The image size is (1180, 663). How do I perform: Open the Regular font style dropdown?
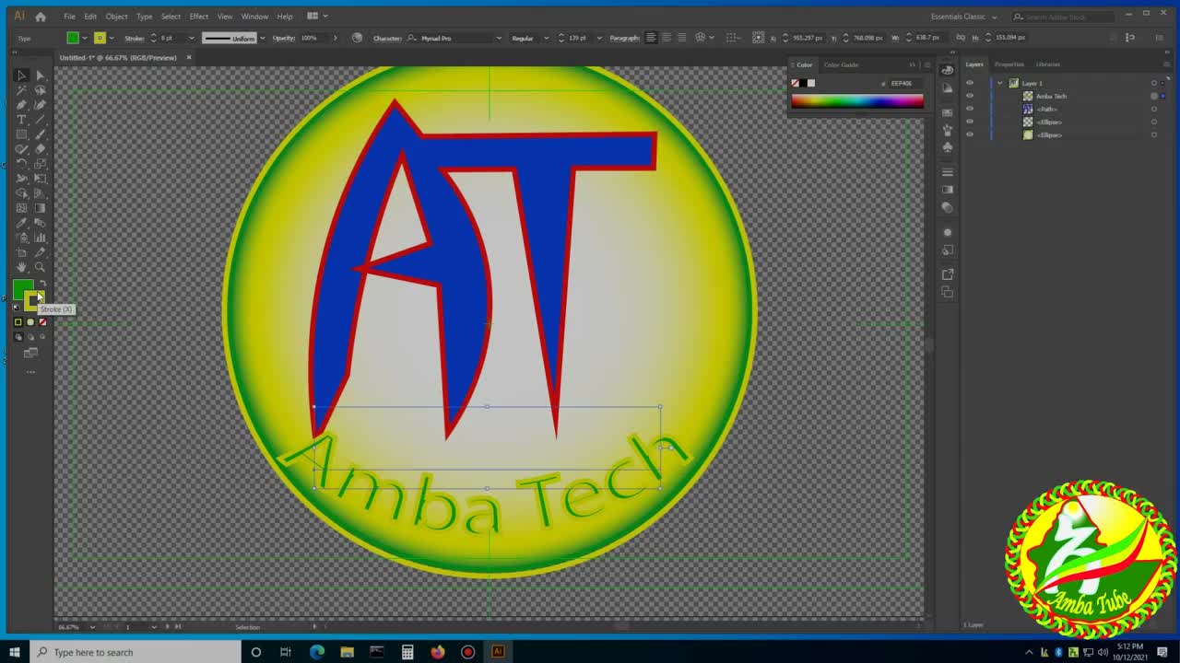[x=547, y=38]
